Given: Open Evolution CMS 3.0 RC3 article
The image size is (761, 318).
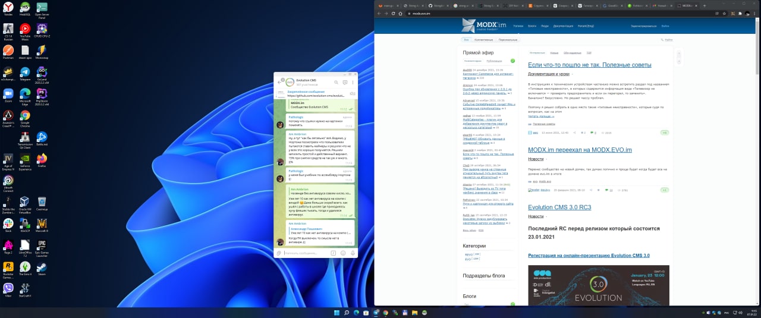Looking at the screenshot, I should (x=559, y=207).
